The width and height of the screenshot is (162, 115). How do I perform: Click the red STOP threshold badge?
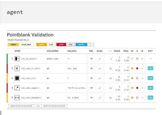click(61, 45)
